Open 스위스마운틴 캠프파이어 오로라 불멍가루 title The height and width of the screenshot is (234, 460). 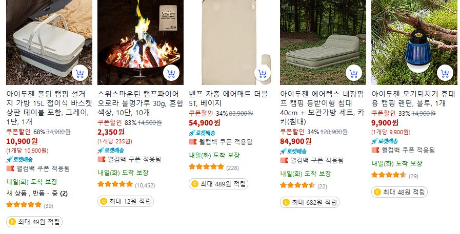(140, 103)
